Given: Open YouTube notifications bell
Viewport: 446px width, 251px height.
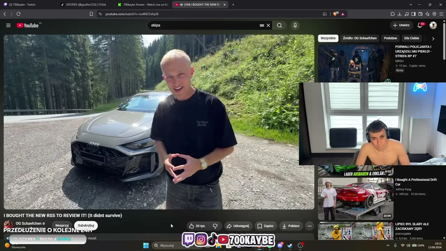Looking at the screenshot, I should (x=420, y=25).
